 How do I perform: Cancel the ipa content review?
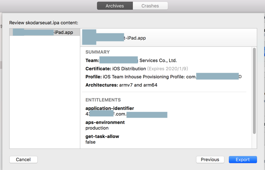(23, 159)
